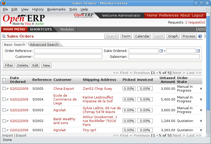Click the edit pencil for order SO003
The width and height of the screenshot is (211, 144).
click(x=8, y=110)
